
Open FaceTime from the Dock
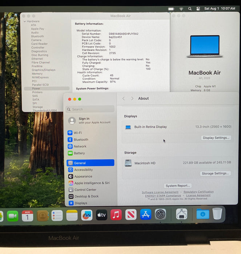pyautogui.click(x=13, y=216)
